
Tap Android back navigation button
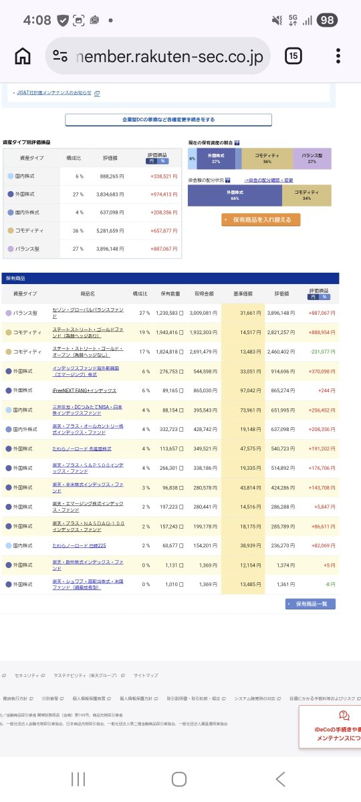(x=281, y=779)
